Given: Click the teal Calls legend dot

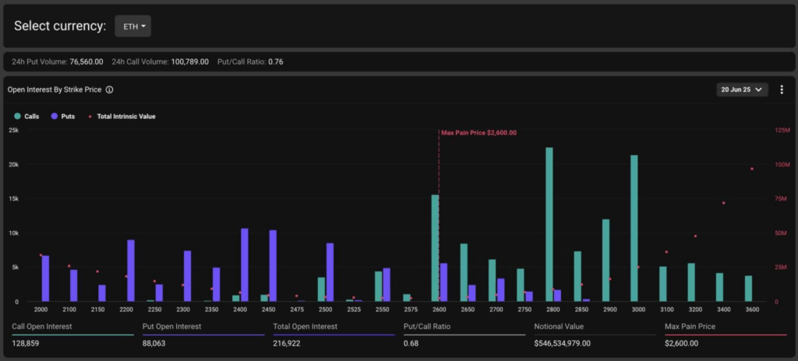Looking at the screenshot, I should coord(17,117).
